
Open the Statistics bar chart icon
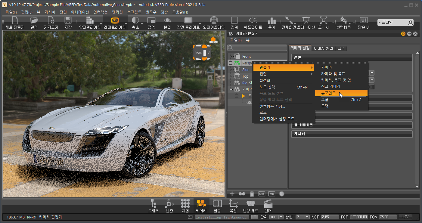click(272, 20)
